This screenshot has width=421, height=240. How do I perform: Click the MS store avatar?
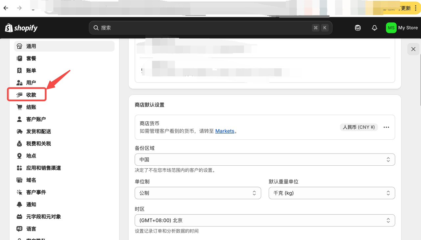tap(391, 28)
